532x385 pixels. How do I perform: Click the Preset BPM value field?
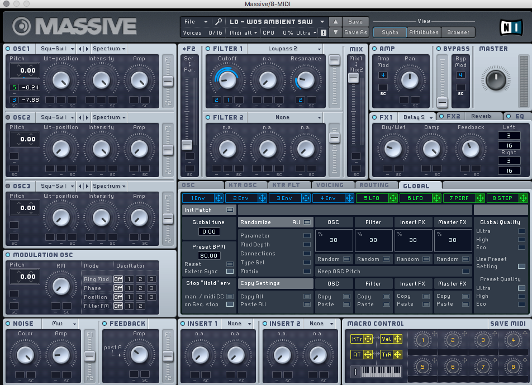click(x=210, y=255)
